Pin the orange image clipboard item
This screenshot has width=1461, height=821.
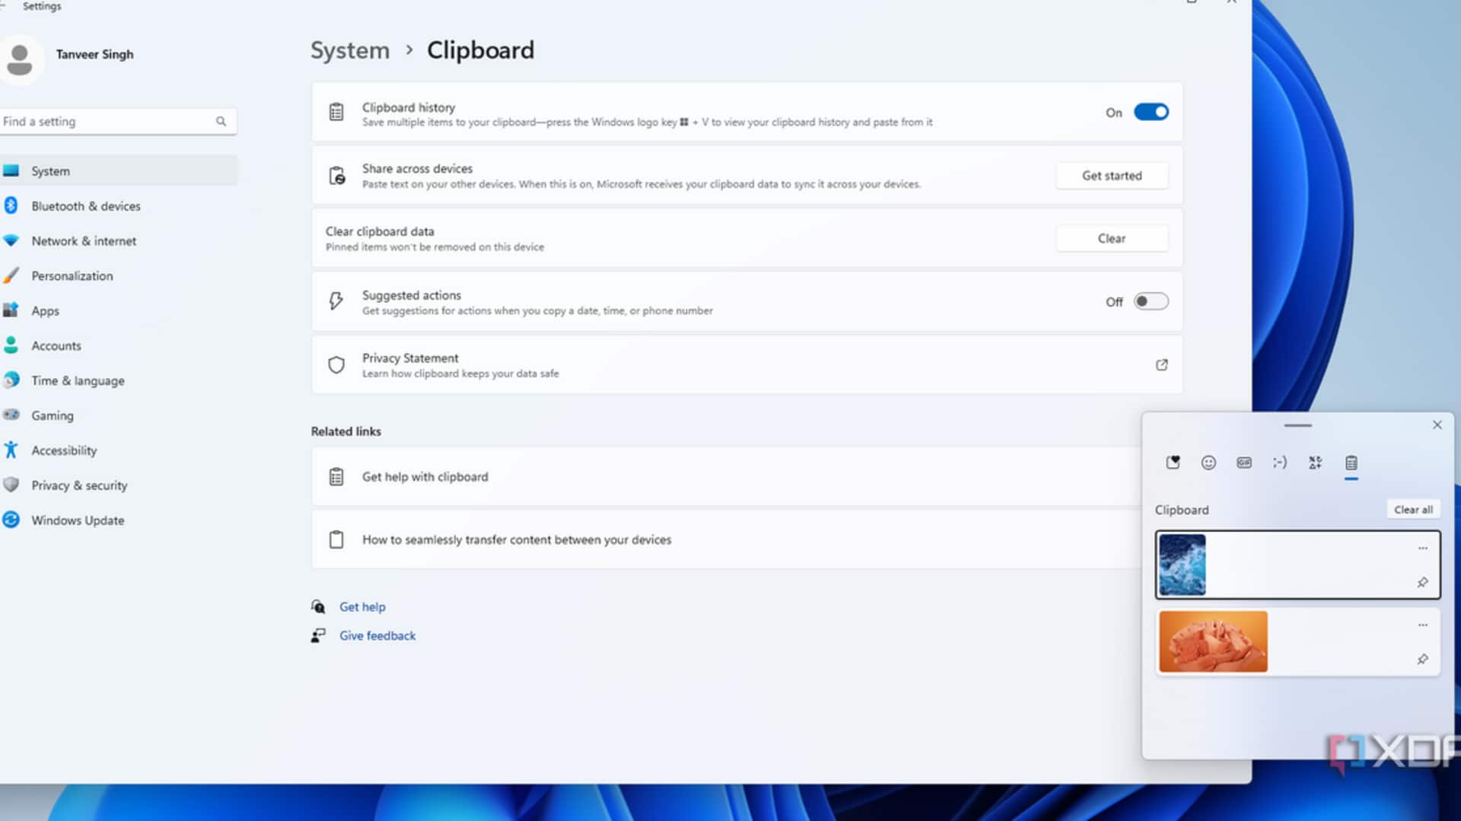coord(1422,660)
